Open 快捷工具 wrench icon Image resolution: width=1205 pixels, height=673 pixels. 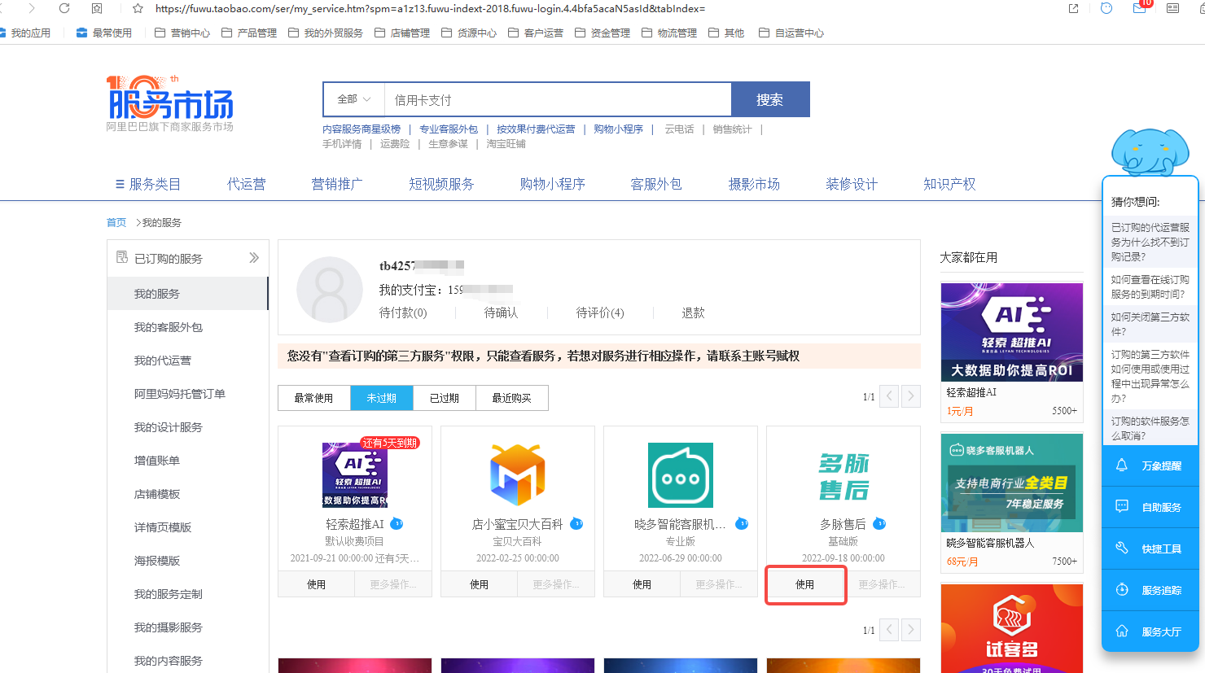click(x=1122, y=548)
